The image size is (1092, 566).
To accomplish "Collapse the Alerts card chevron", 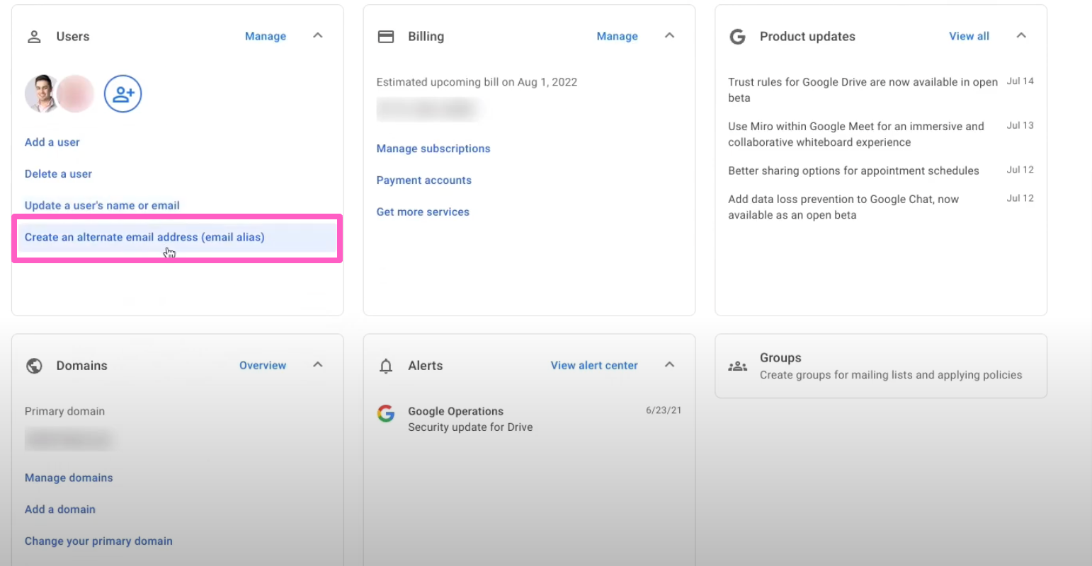I will [669, 365].
